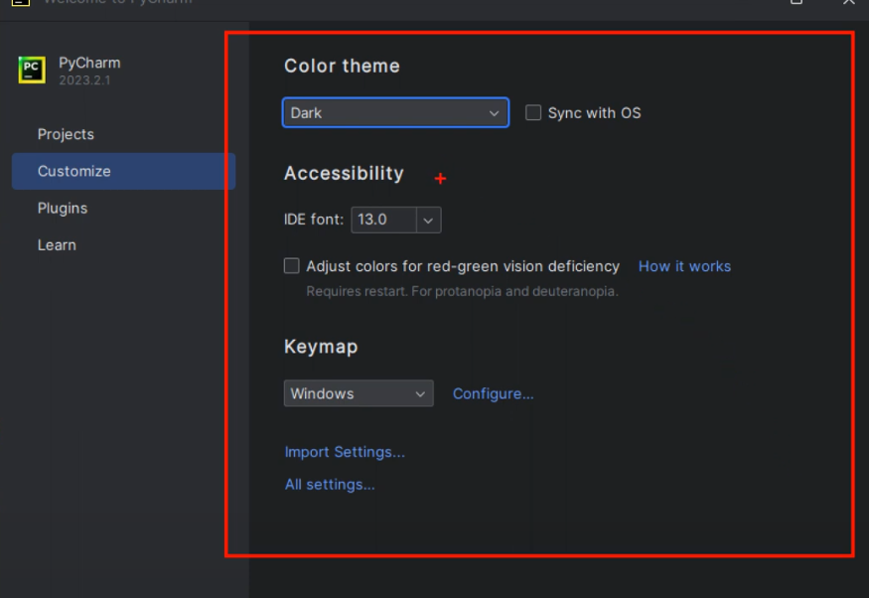869x598 pixels.
Task: Open the Keymap Windows dropdown
Action: [359, 393]
